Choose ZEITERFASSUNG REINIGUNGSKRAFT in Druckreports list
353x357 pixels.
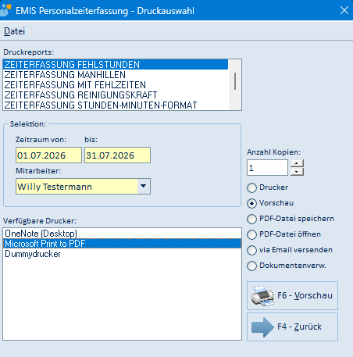tap(116, 95)
